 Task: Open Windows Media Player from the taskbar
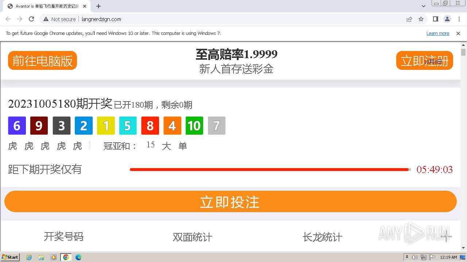54,257
